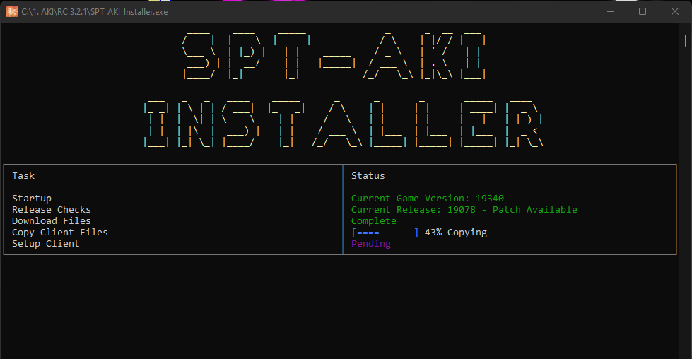Click the 'INSTALLER' ASCII art banner
Viewport: 692px width, 359px height.
(x=343, y=124)
